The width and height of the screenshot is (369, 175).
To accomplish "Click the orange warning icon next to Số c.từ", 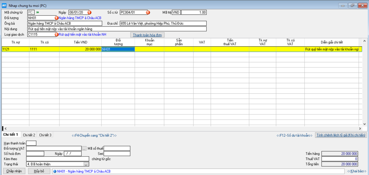I will [148, 13].
